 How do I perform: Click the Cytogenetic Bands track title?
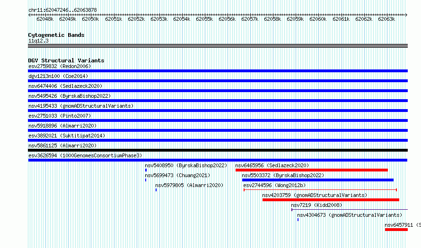click(x=56, y=35)
